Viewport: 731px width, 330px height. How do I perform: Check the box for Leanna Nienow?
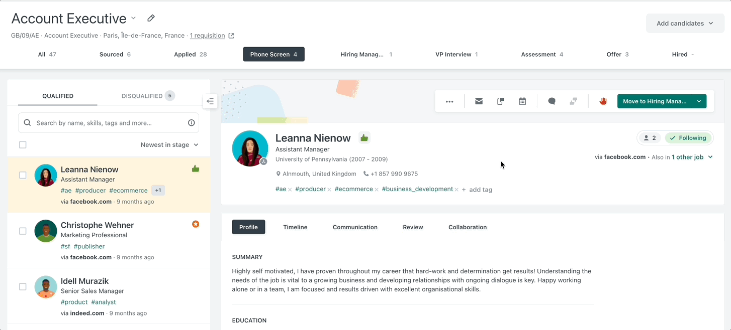[23, 175]
